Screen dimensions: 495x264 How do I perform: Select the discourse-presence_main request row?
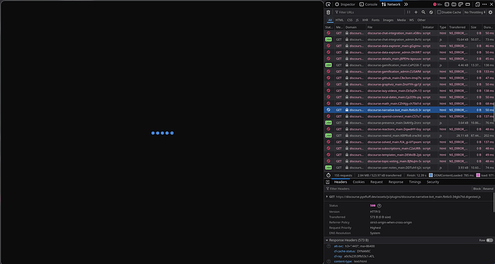(409, 123)
